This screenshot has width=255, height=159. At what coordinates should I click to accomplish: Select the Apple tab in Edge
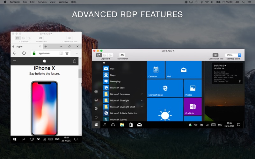tap(25, 46)
